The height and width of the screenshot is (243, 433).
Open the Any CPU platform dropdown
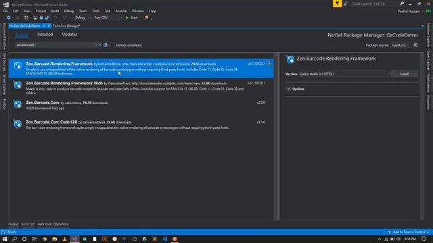(x=108, y=18)
